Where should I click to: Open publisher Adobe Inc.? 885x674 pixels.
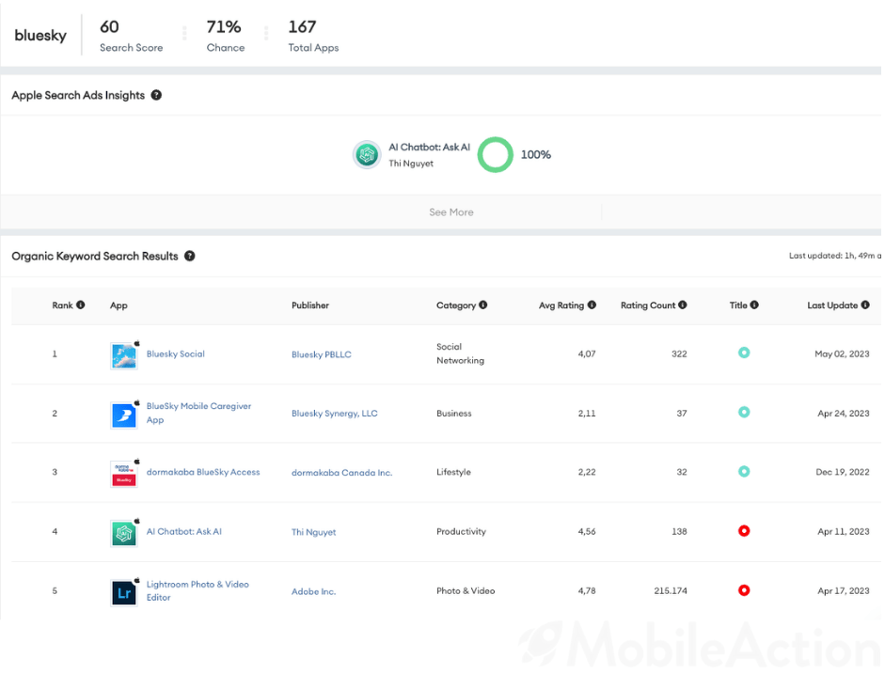(313, 591)
